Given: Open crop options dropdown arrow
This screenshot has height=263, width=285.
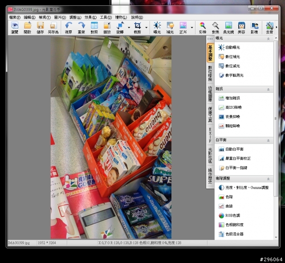Looking at the screenshot, I should coord(147,28).
